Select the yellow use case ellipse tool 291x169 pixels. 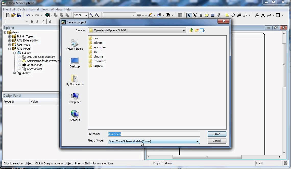coord(207,15)
